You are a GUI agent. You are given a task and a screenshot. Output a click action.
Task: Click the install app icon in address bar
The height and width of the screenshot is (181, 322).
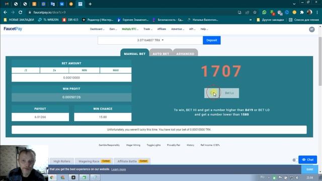(239, 12)
